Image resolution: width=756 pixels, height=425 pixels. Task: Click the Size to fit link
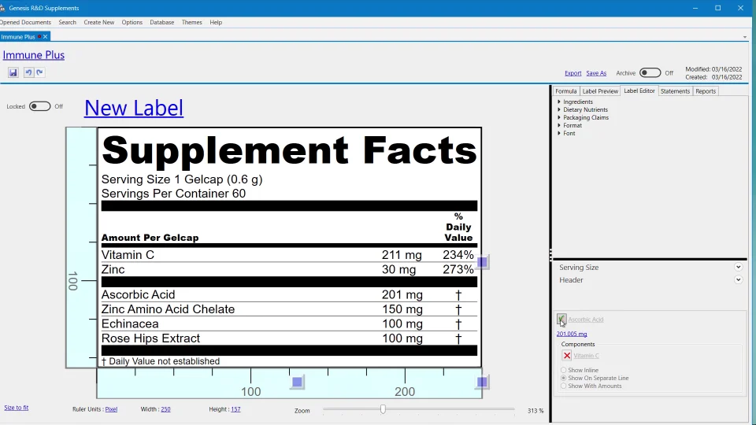click(16, 408)
